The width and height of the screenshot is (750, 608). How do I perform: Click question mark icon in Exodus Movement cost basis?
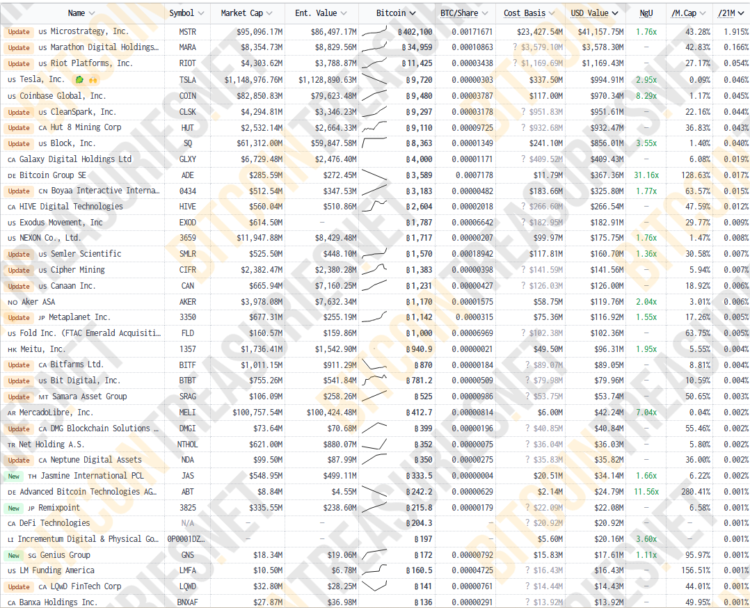tap(523, 223)
